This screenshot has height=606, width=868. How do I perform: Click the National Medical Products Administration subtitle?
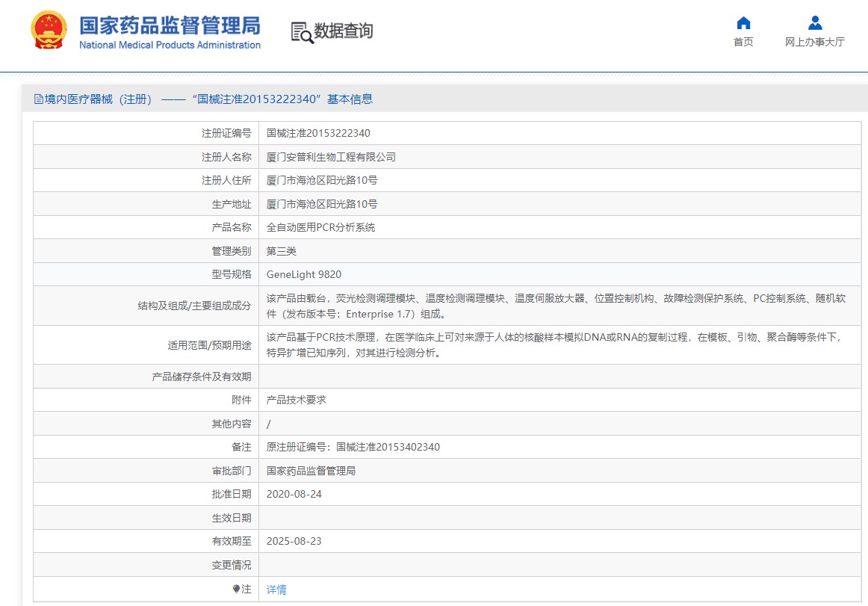tap(170, 45)
